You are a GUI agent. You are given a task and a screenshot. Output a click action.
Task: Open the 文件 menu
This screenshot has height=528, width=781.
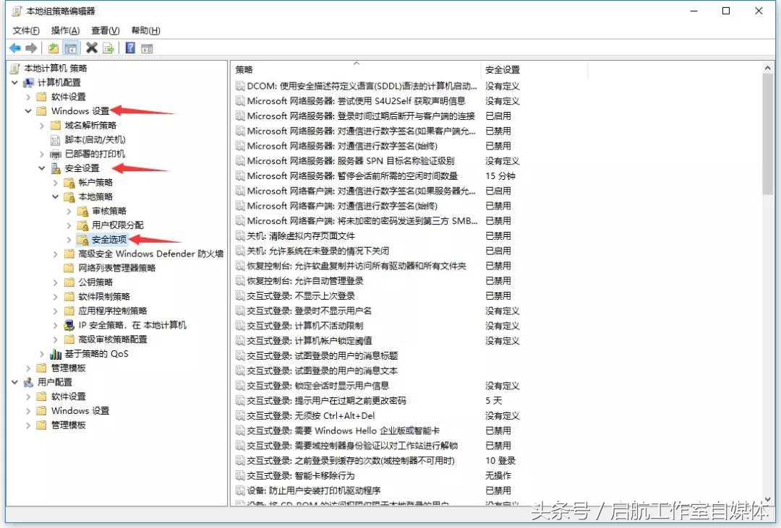[25, 31]
